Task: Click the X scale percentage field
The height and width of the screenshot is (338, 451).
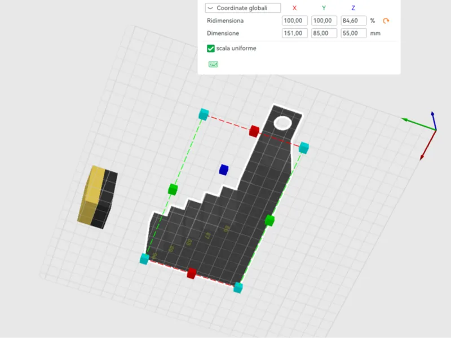Action: 294,21
